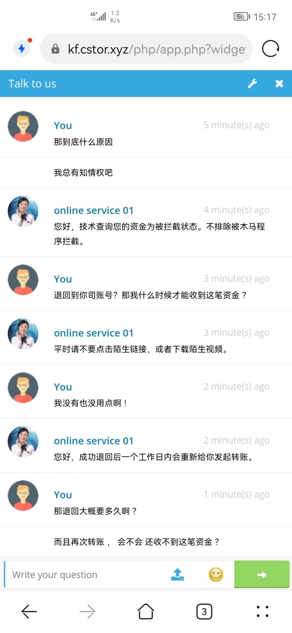This screenshot has height=633, width=292.
Task: Open the browser home page
Action: pos(146,612)
